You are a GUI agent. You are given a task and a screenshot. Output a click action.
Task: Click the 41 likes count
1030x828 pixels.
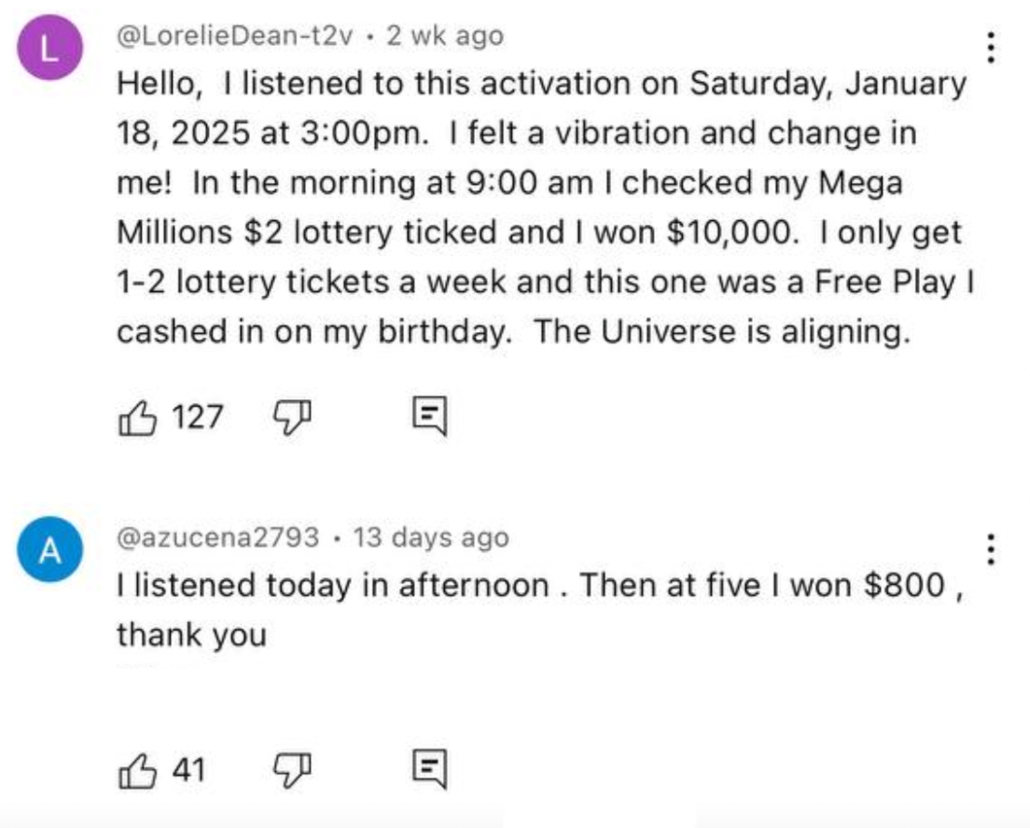click(190, 770)
